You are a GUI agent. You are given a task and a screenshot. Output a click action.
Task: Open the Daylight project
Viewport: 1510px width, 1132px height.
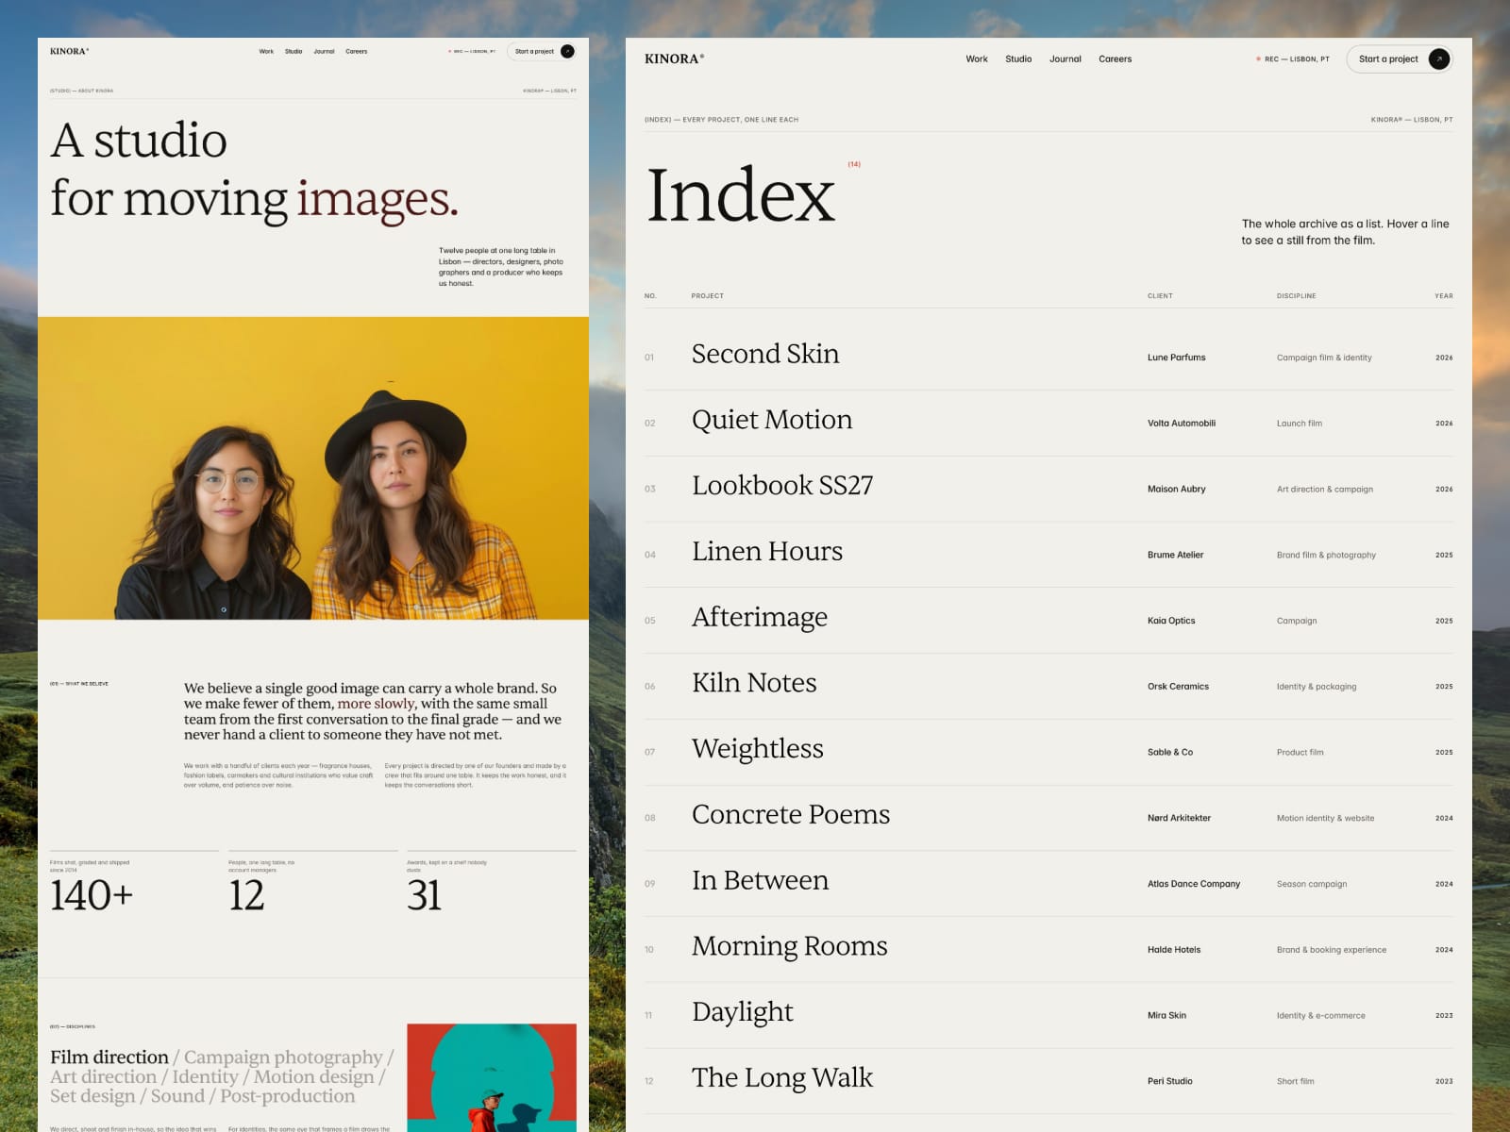pos(743,1012)
